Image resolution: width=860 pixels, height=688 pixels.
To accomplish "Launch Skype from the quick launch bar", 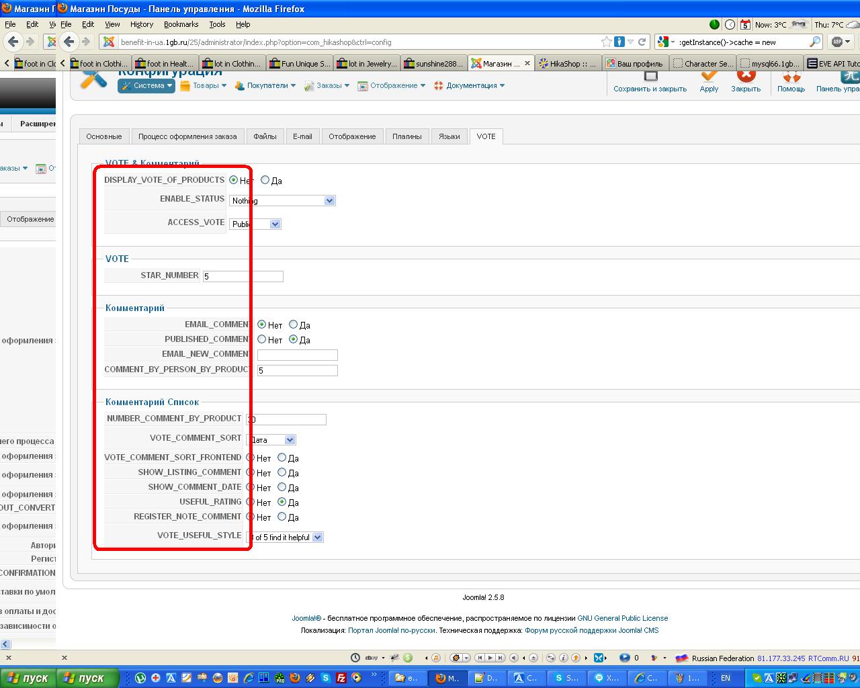I will (x=326, y=678).
